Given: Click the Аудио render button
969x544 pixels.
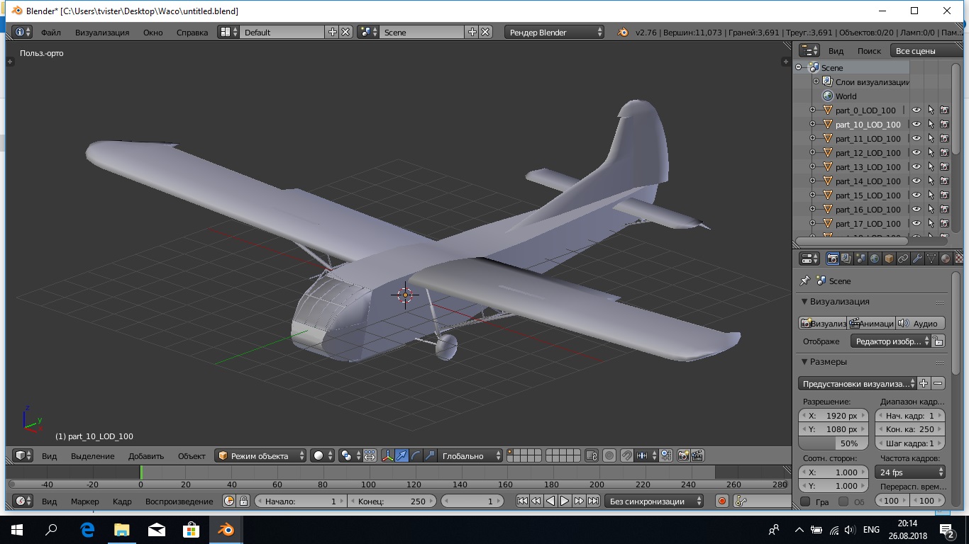Looking at the screenshot, I should click(x=920, y=323).
